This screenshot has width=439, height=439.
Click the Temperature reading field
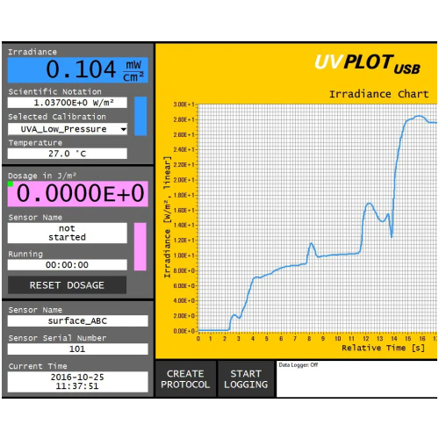(68, 154)
